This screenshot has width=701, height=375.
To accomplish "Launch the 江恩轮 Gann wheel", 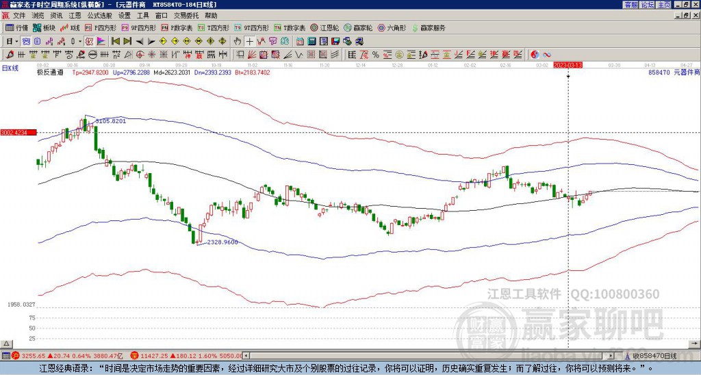I will tap(324, 27).
